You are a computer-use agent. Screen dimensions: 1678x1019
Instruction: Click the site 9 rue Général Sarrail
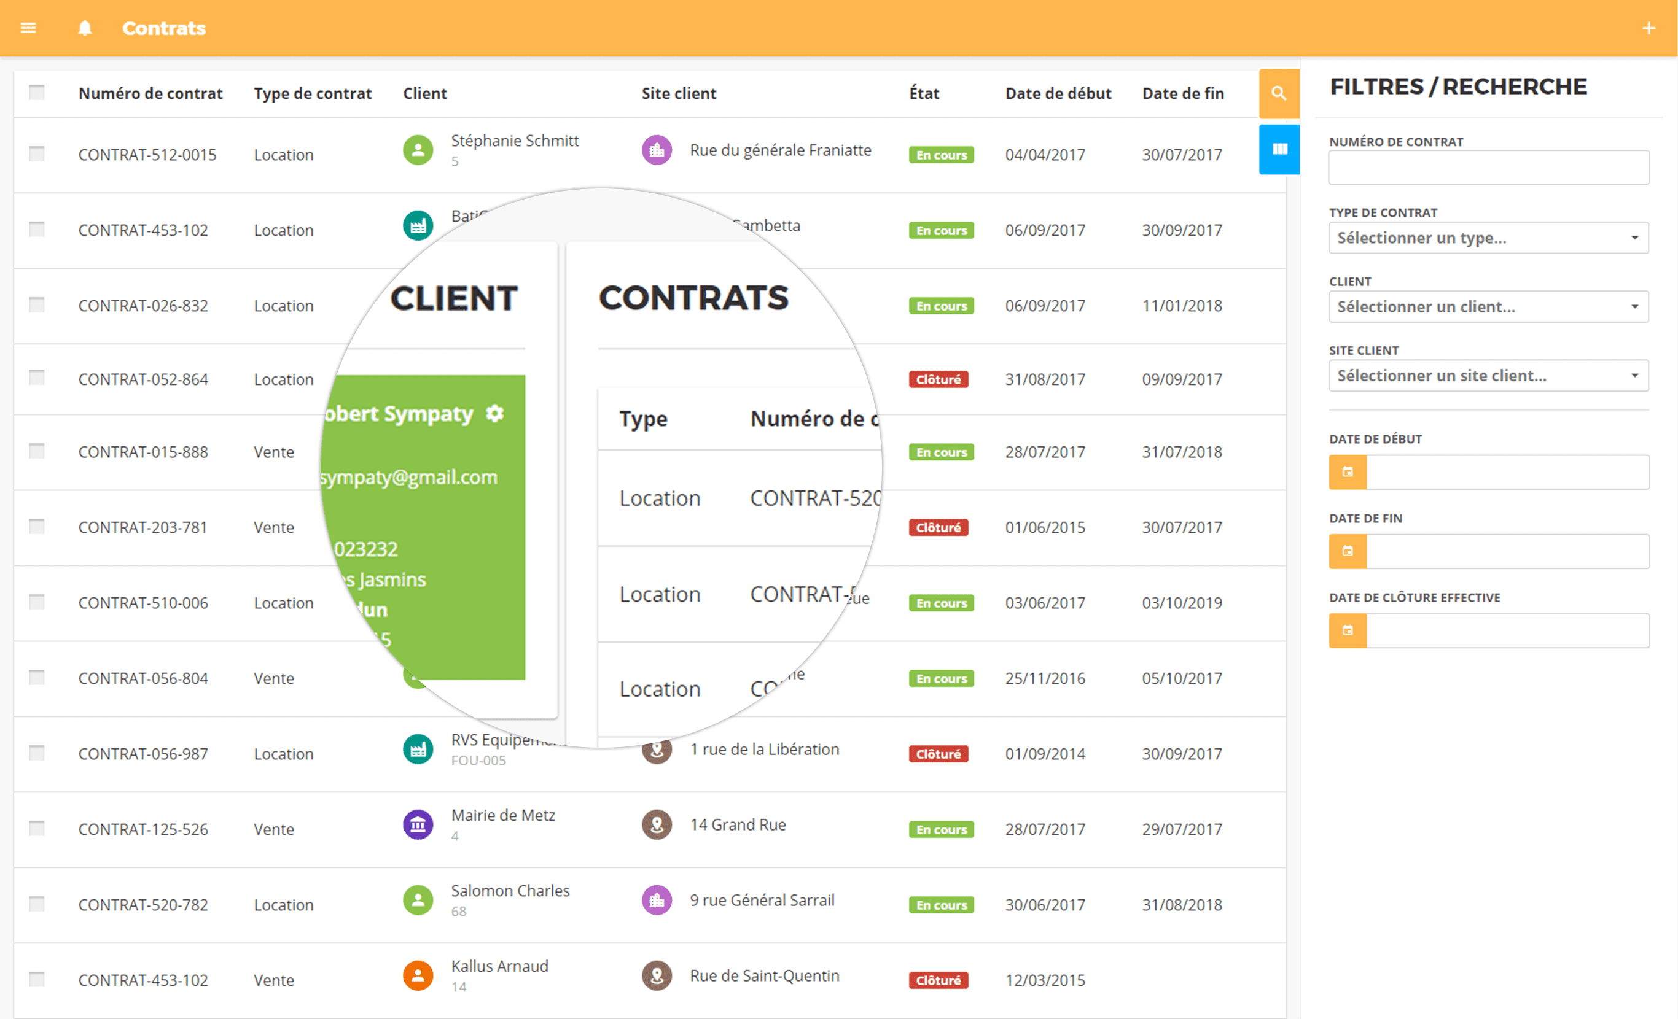[762, 901]
